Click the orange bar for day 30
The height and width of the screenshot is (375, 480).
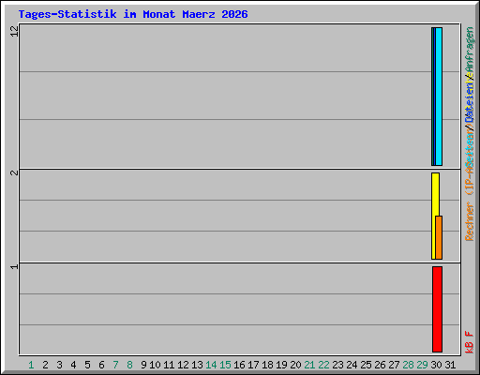tap(439, 237)
